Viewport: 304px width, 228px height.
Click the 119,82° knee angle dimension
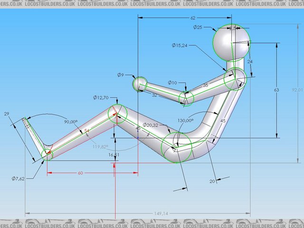(100, 147)
